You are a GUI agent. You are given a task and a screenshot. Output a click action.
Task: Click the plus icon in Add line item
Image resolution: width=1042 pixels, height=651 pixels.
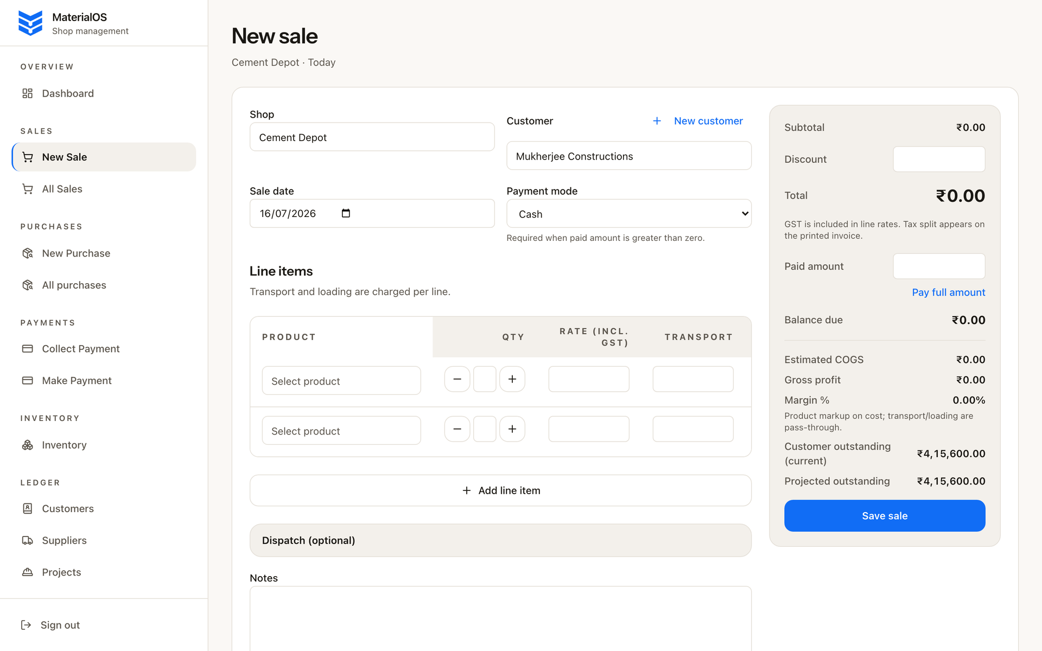467,490
